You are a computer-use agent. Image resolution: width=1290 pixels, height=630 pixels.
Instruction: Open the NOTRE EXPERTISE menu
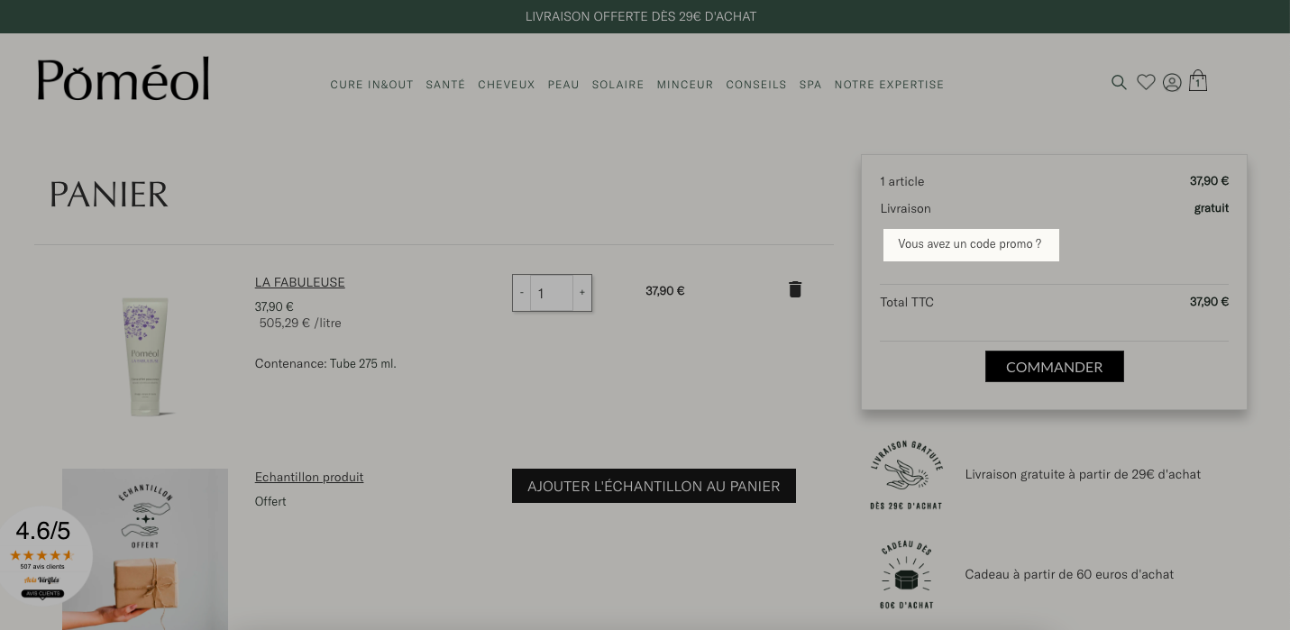889,85
